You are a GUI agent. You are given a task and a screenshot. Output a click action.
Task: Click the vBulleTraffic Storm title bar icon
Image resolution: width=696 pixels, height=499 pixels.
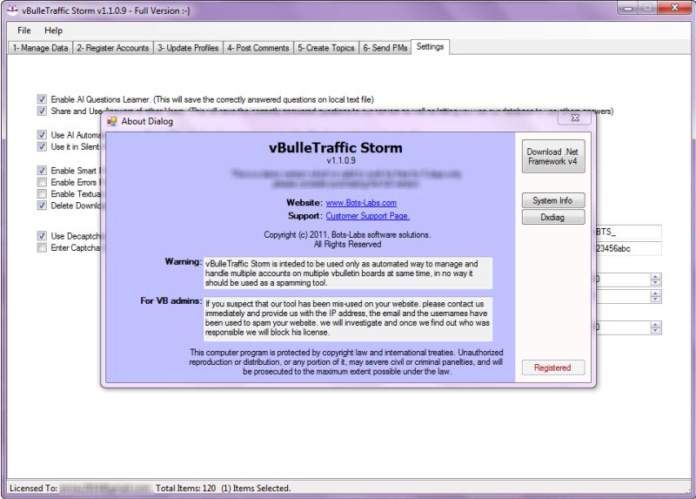click(12, 10)
